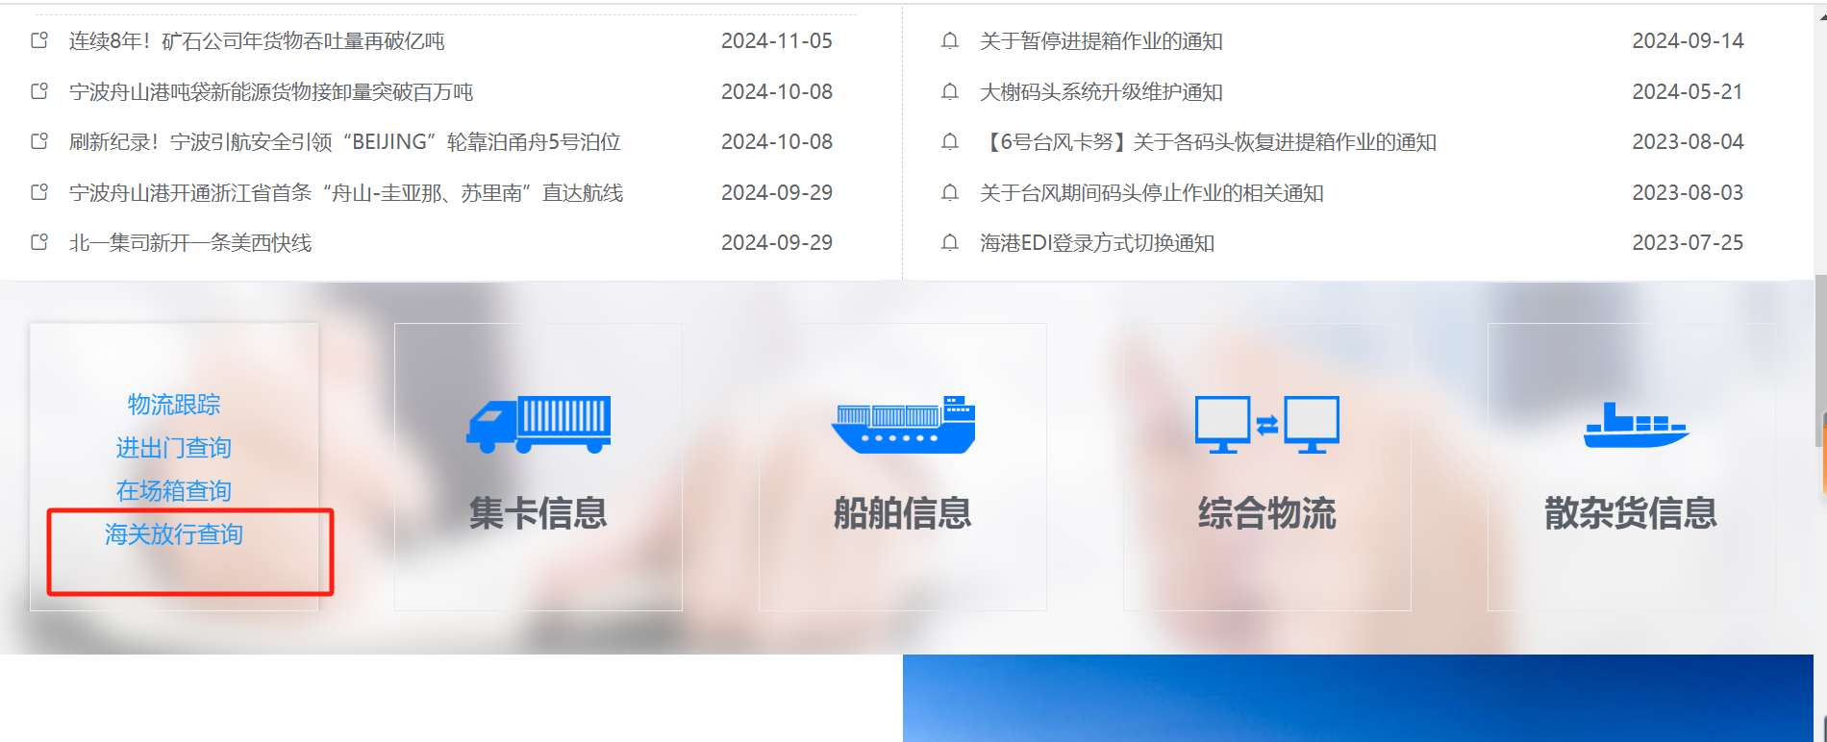This screenshot has width=1827, height=742.
Task: Open the 集卡信息 section
Action: (538, 513)
